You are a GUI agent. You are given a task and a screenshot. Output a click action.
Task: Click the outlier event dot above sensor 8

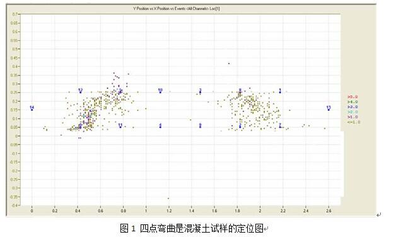pos(229,64)
